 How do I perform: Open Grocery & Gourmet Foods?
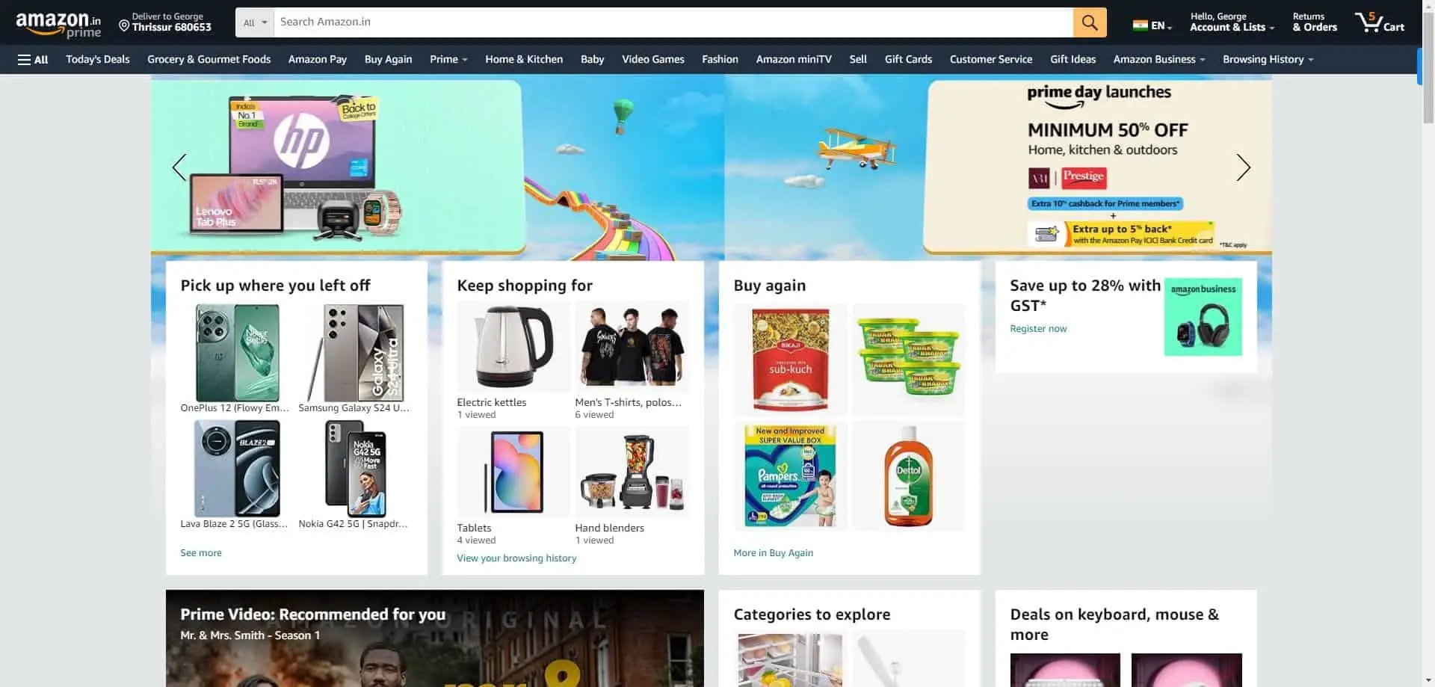click(209, 60)
